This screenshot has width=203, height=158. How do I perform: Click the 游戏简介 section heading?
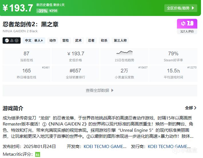point(13,108)
